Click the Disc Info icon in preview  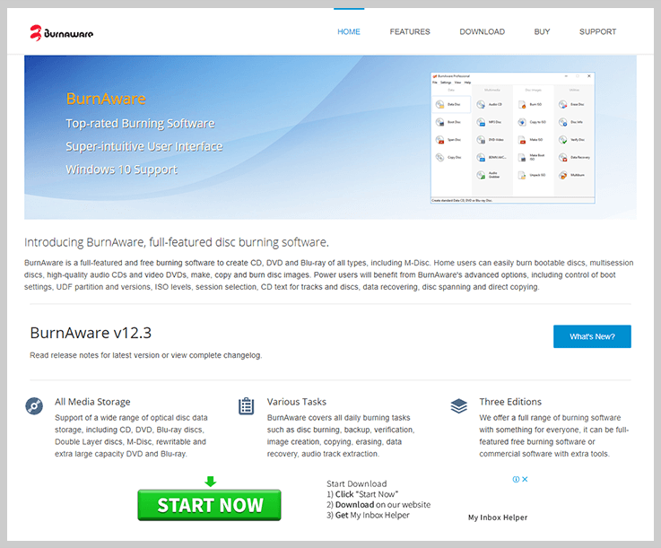[563, 122]
